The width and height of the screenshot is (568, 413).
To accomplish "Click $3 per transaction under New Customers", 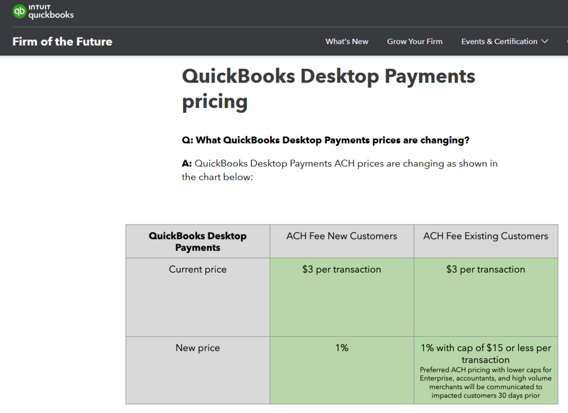I will click(342, 269).
